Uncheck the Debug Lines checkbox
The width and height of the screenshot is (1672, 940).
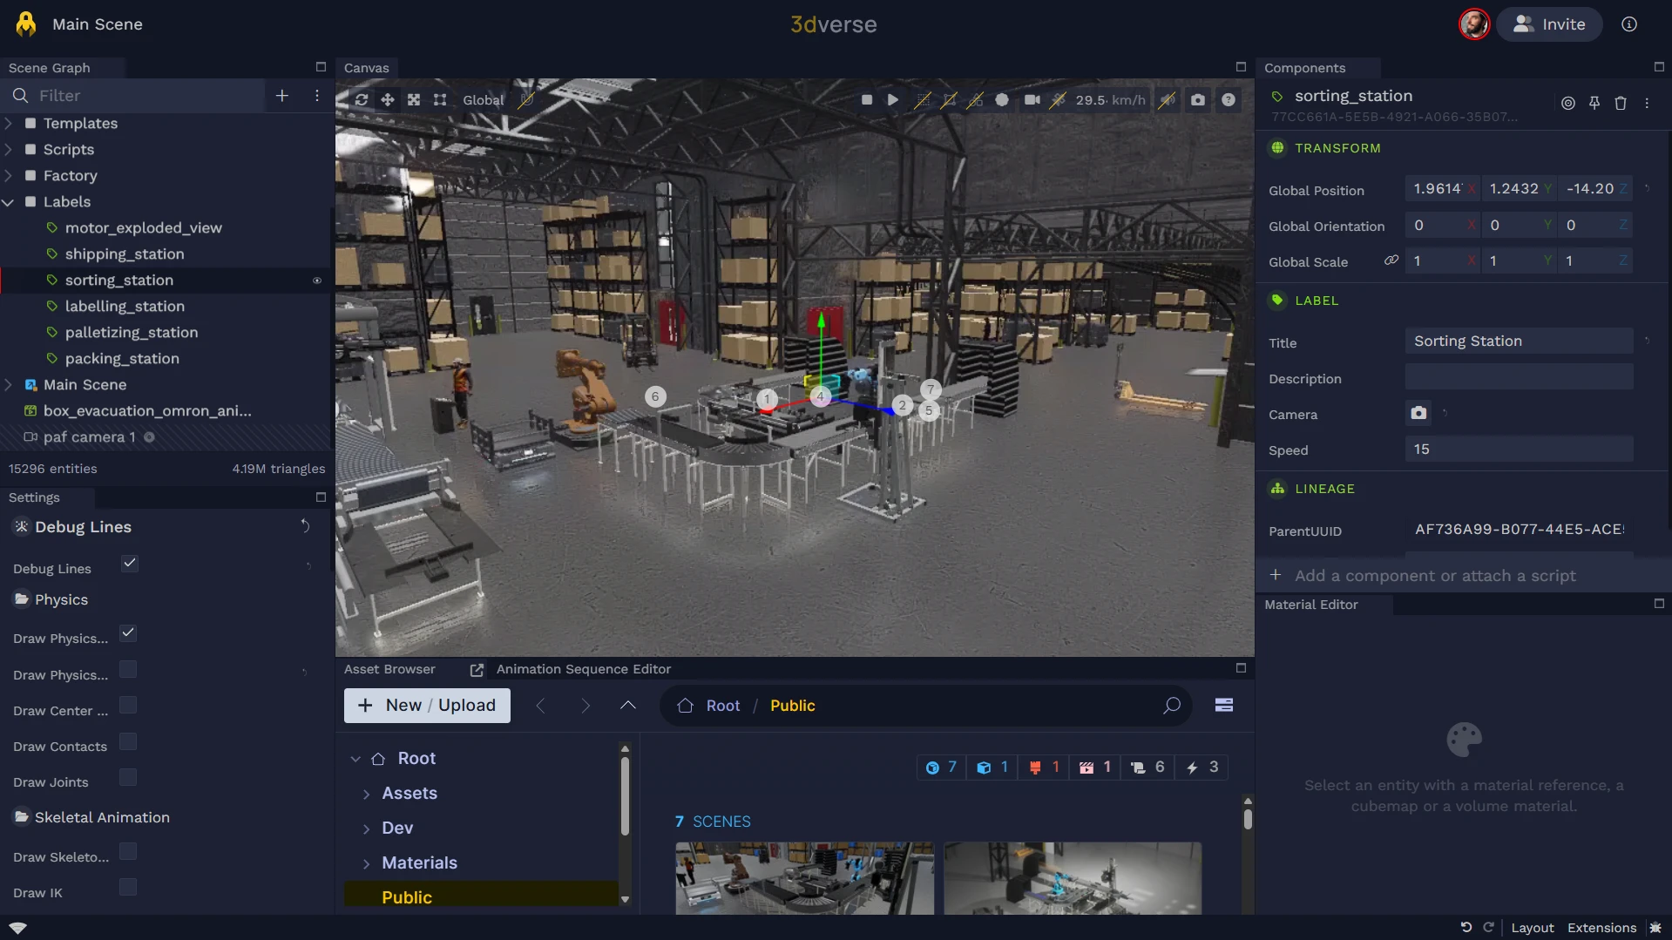[x=130, y=564]
